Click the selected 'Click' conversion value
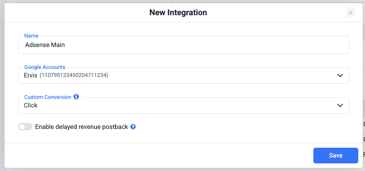The height and width of the screenshot is (171, 365). coord(31,105)
